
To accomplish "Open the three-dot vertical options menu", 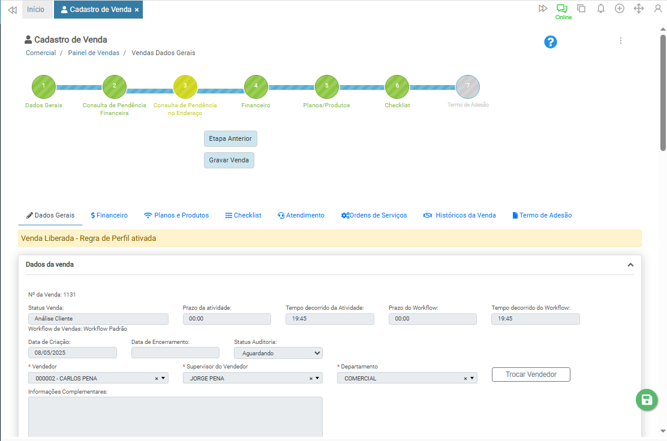I will pyautogui.click(x=621, y=41).
